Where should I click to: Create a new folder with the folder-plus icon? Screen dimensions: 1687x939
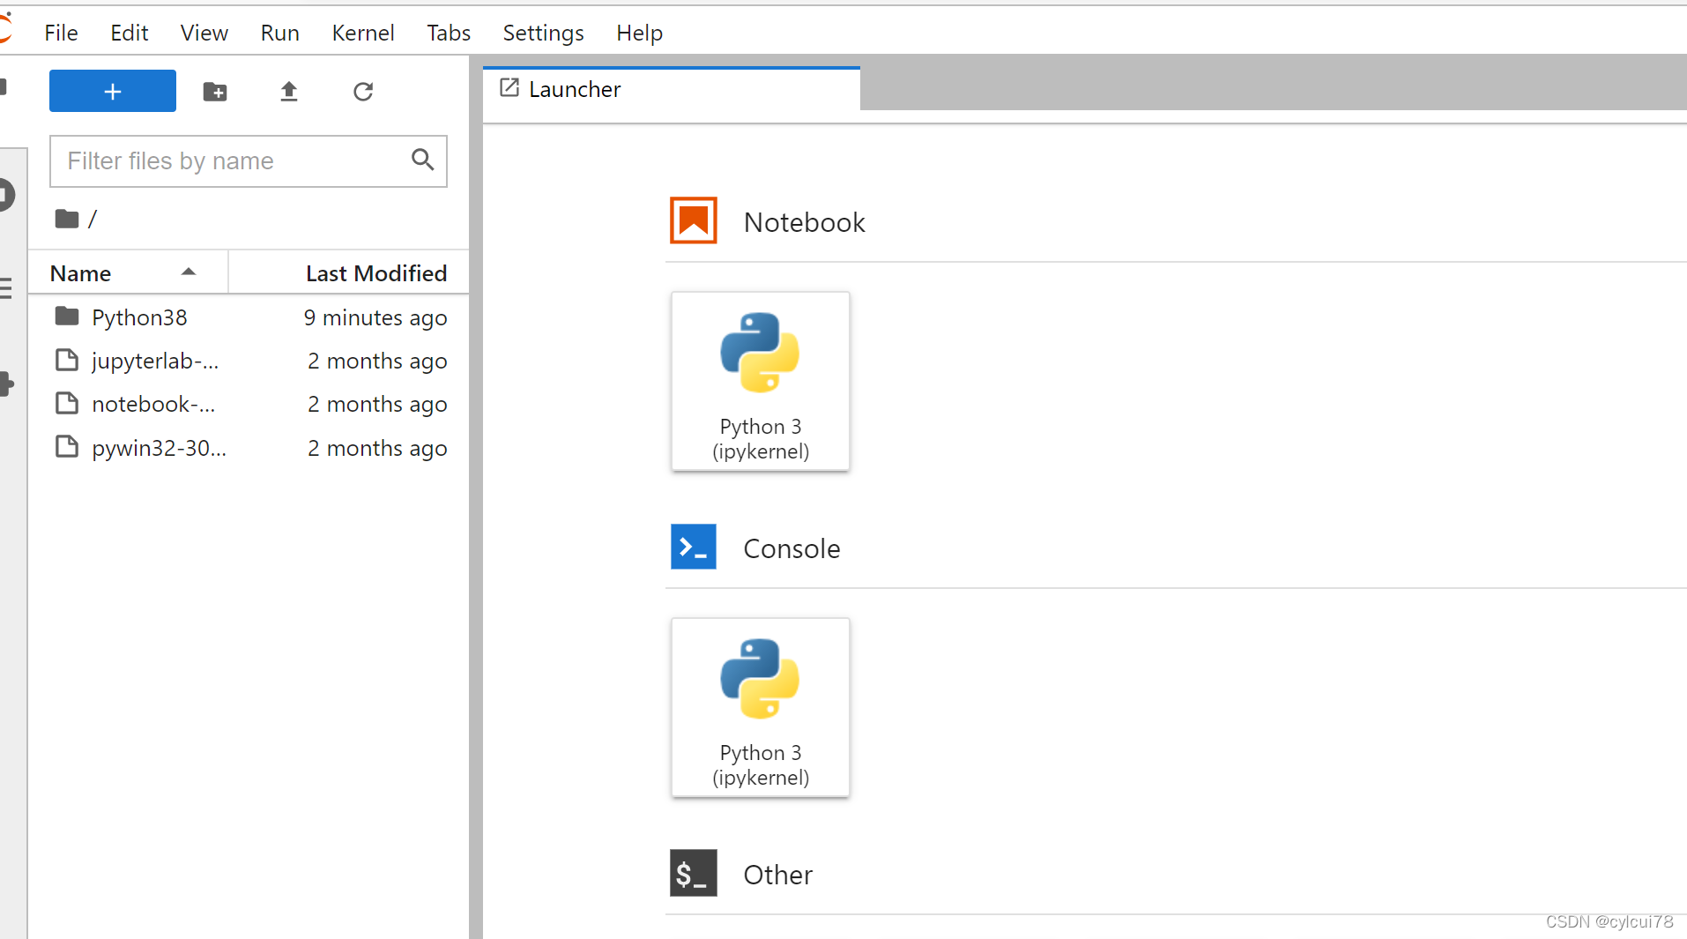(215, 92)
